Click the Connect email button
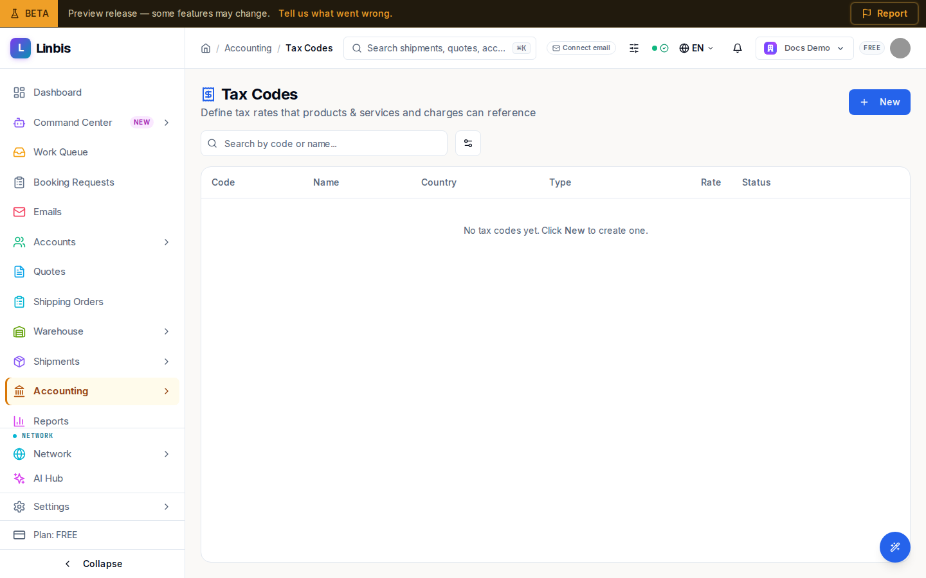Image resolution: width=926 pixels, height=578 pixels. [x=581, y=48]
